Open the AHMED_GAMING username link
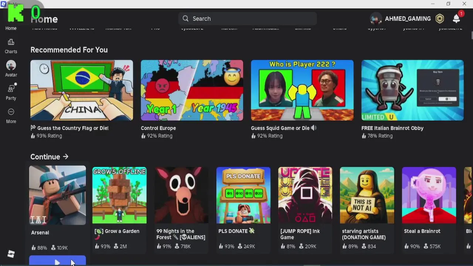 pyautogui.click(x=408, y=18)
